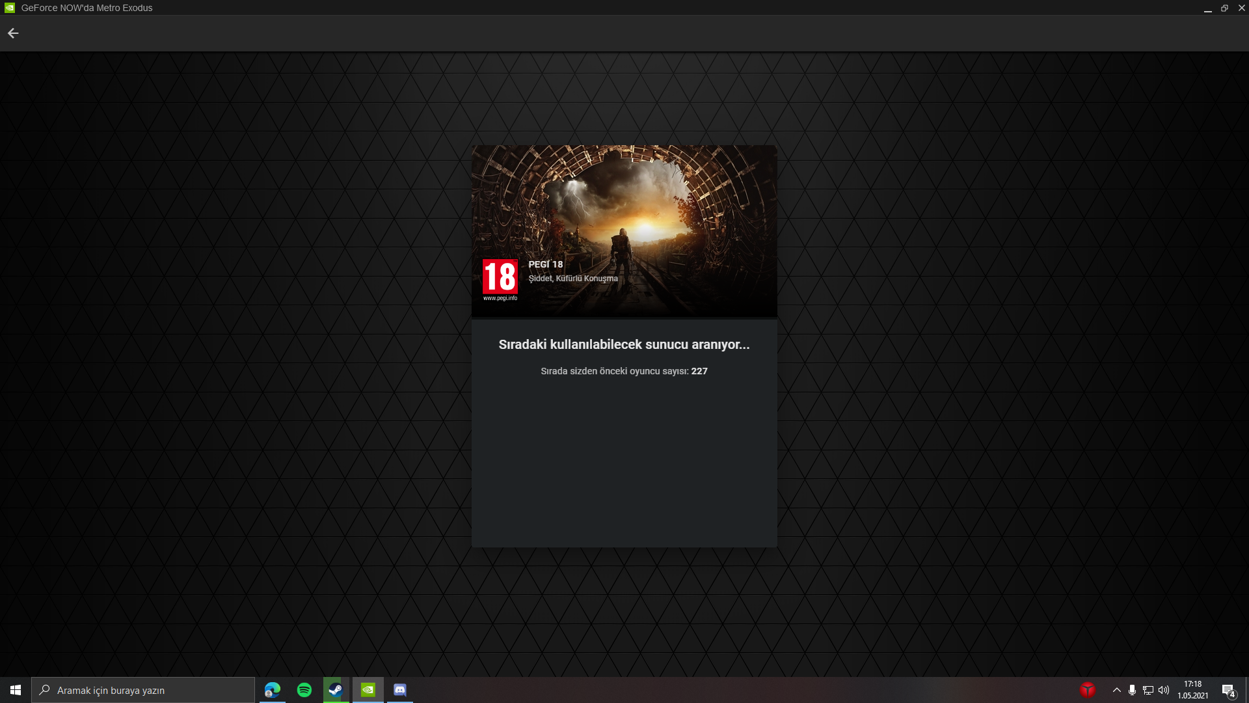Expand hidden system tray icons

[x=1117, y=690]
